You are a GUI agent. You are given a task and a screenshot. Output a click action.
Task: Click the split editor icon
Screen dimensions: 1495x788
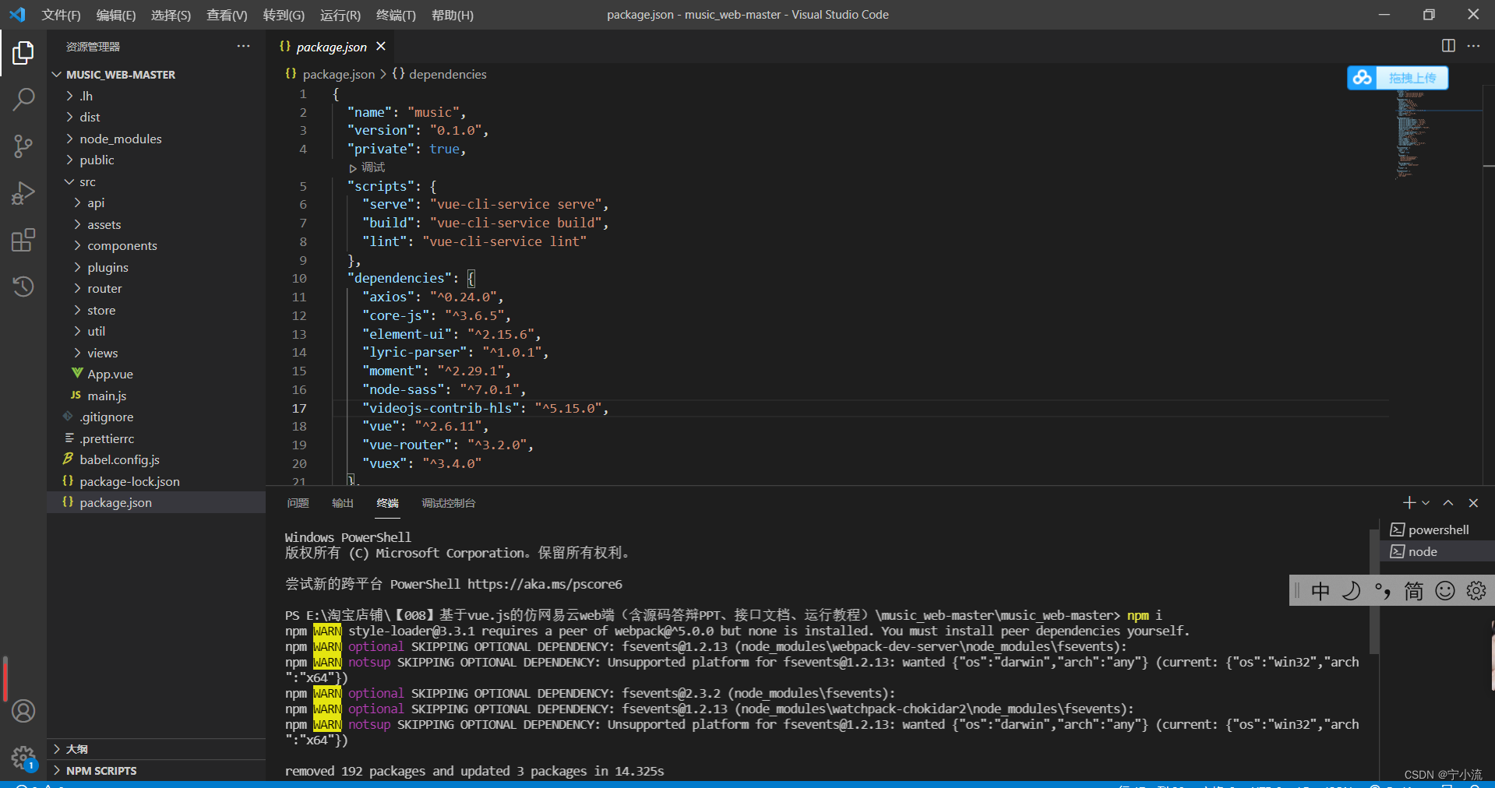tap(1448, 46)
